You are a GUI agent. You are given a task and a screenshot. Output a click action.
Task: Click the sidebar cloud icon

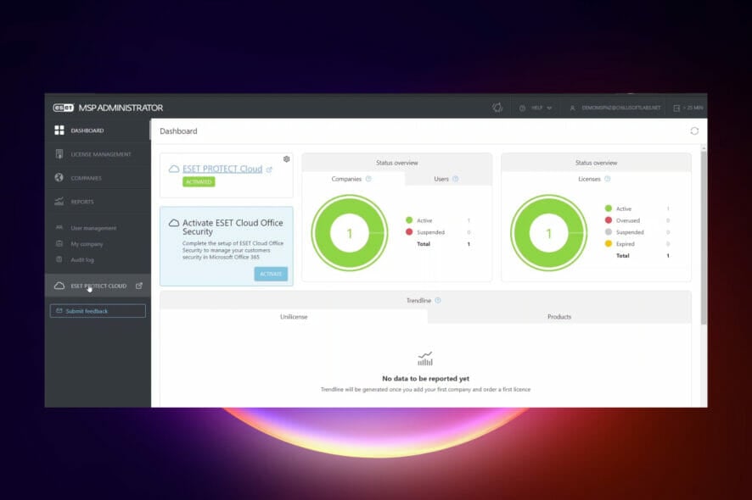(59, 286)
